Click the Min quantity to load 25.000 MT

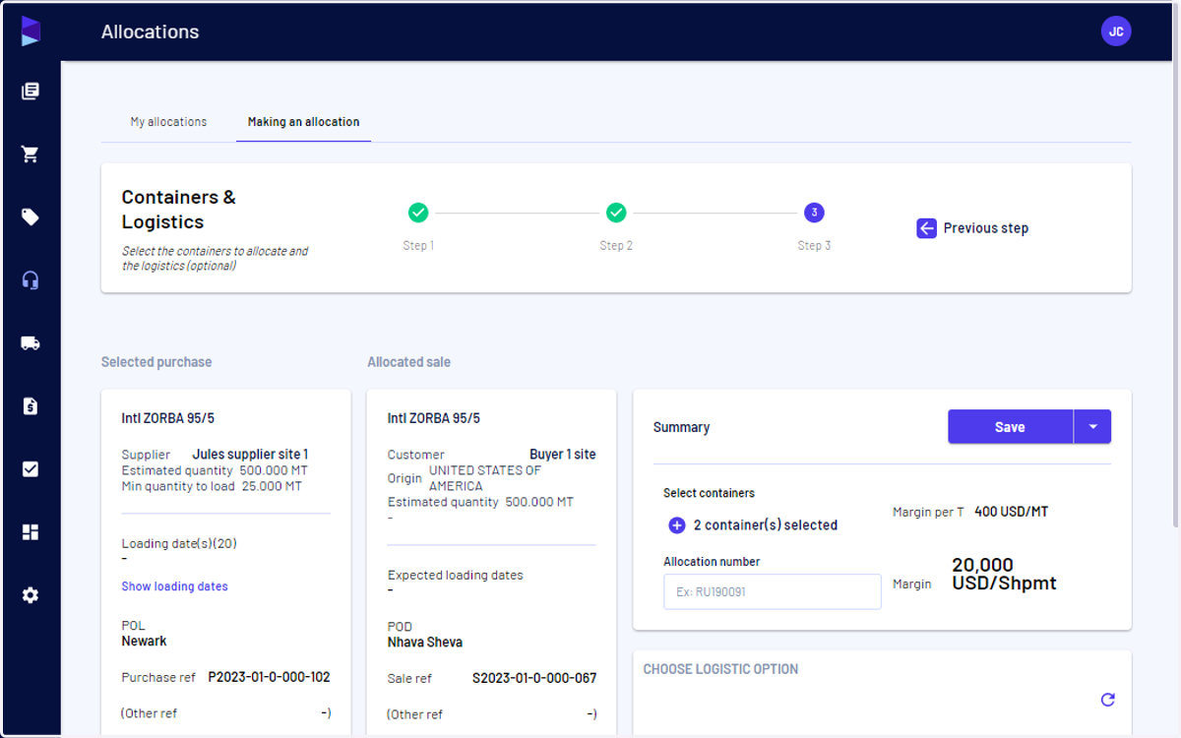pyautogui.click(x=212, y=486)
